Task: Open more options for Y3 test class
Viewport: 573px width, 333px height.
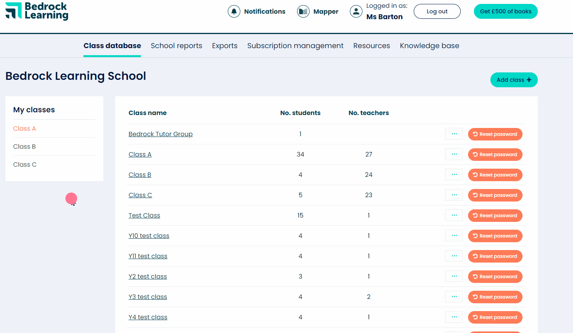Action: (x=454, y=297)
